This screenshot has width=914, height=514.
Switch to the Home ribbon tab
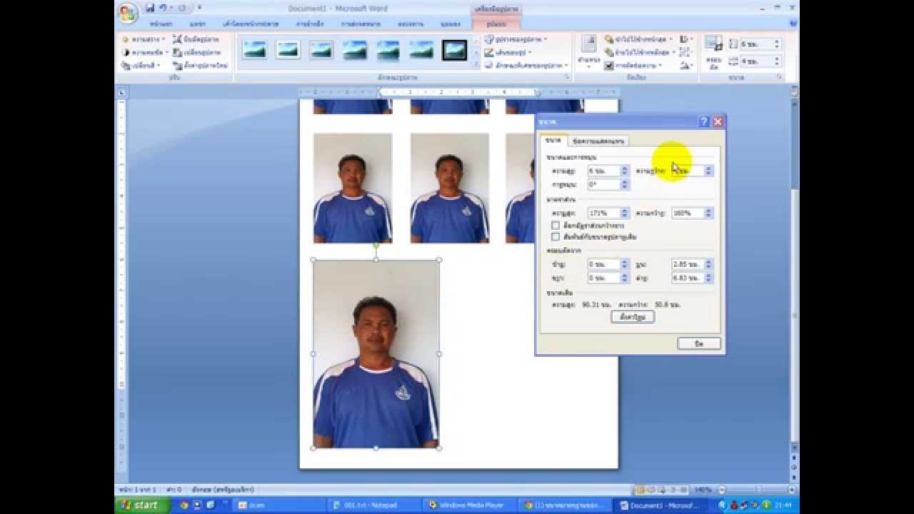pyautogui.click(x=161, y=24)
